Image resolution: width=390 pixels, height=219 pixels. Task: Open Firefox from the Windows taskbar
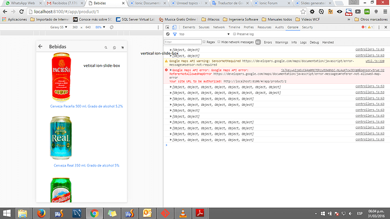41,213
